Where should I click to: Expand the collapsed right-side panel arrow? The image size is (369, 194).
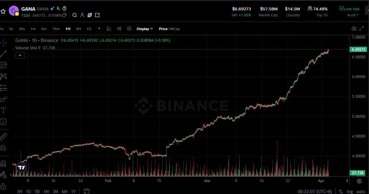point(367,11)
